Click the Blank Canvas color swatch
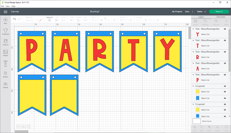Image resolution: width=231 pixels, height=133 pixels. pos(196,121)
